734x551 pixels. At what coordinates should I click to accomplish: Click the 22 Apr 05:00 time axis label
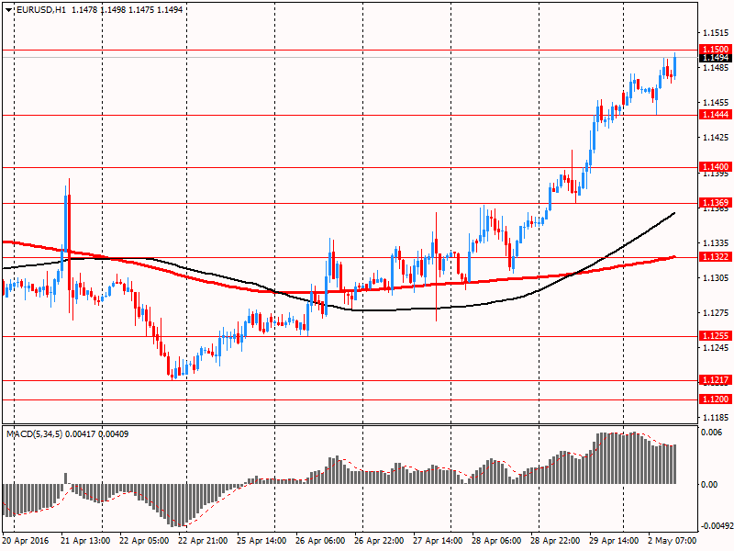(x=144, y=541)
